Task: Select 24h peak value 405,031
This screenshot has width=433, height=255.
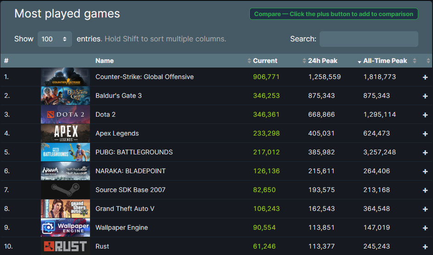Action: (x=321, y=133)
